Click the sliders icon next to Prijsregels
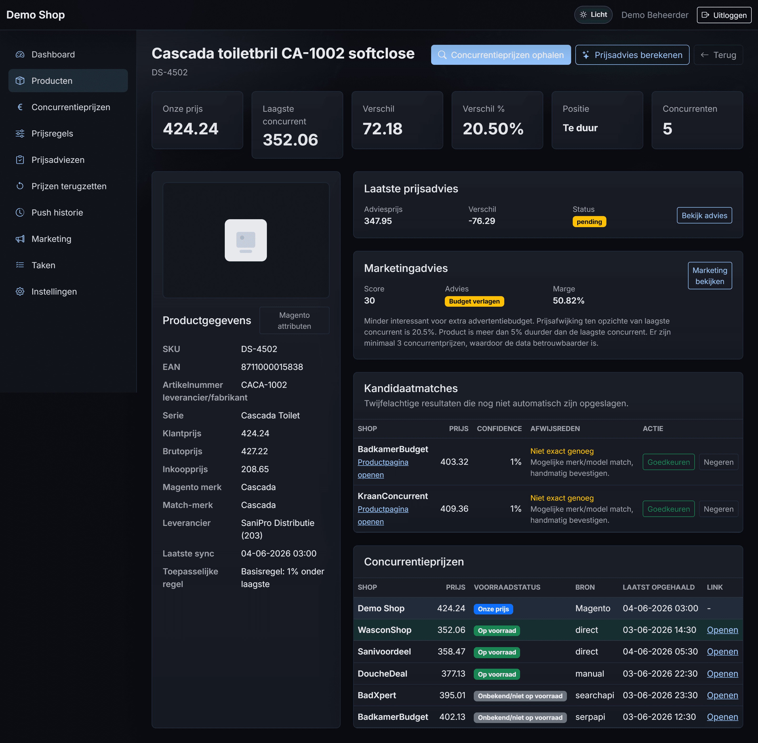The width and height of the screenshot is (758, 743). point(20,134)
